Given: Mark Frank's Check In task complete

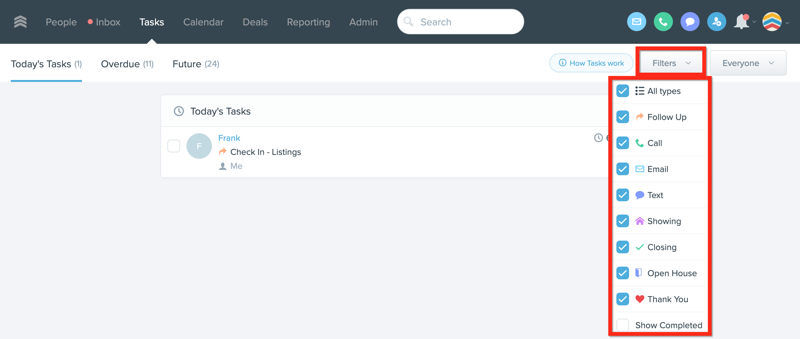Looking at the screenshot, I should pos(174,146).
